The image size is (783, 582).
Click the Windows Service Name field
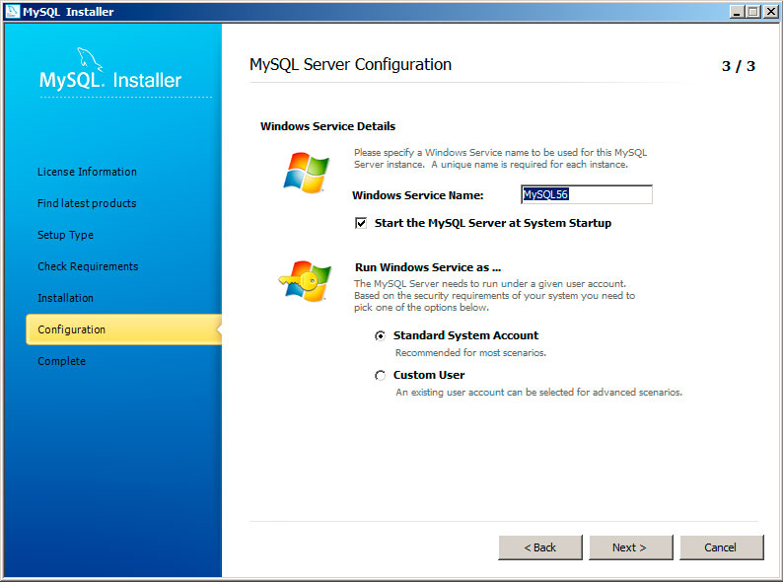(586, 194)
